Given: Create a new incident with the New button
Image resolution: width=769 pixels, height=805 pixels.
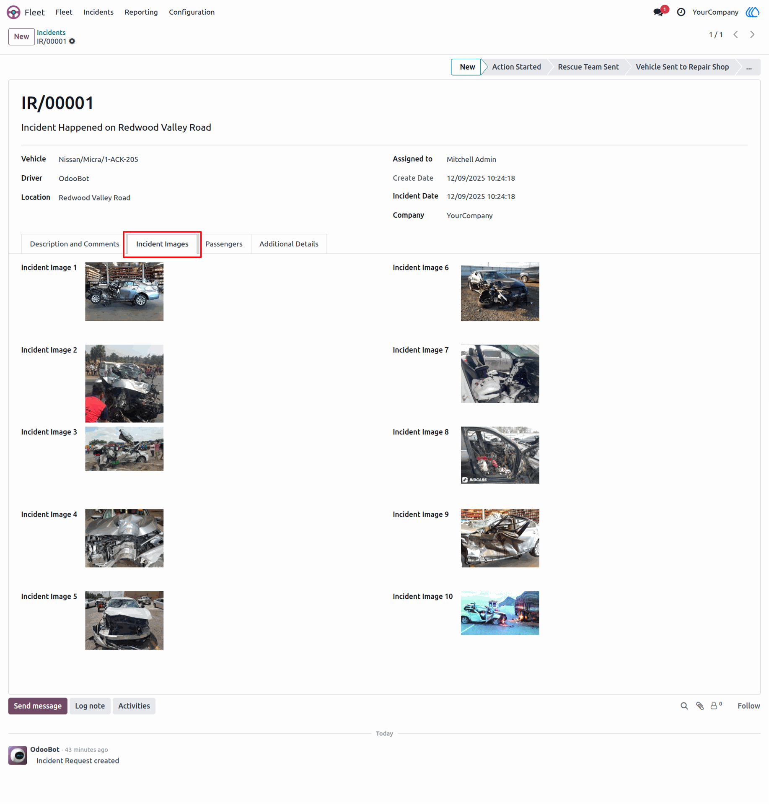Looking at the screenshot, I should [x=21, y=36].
